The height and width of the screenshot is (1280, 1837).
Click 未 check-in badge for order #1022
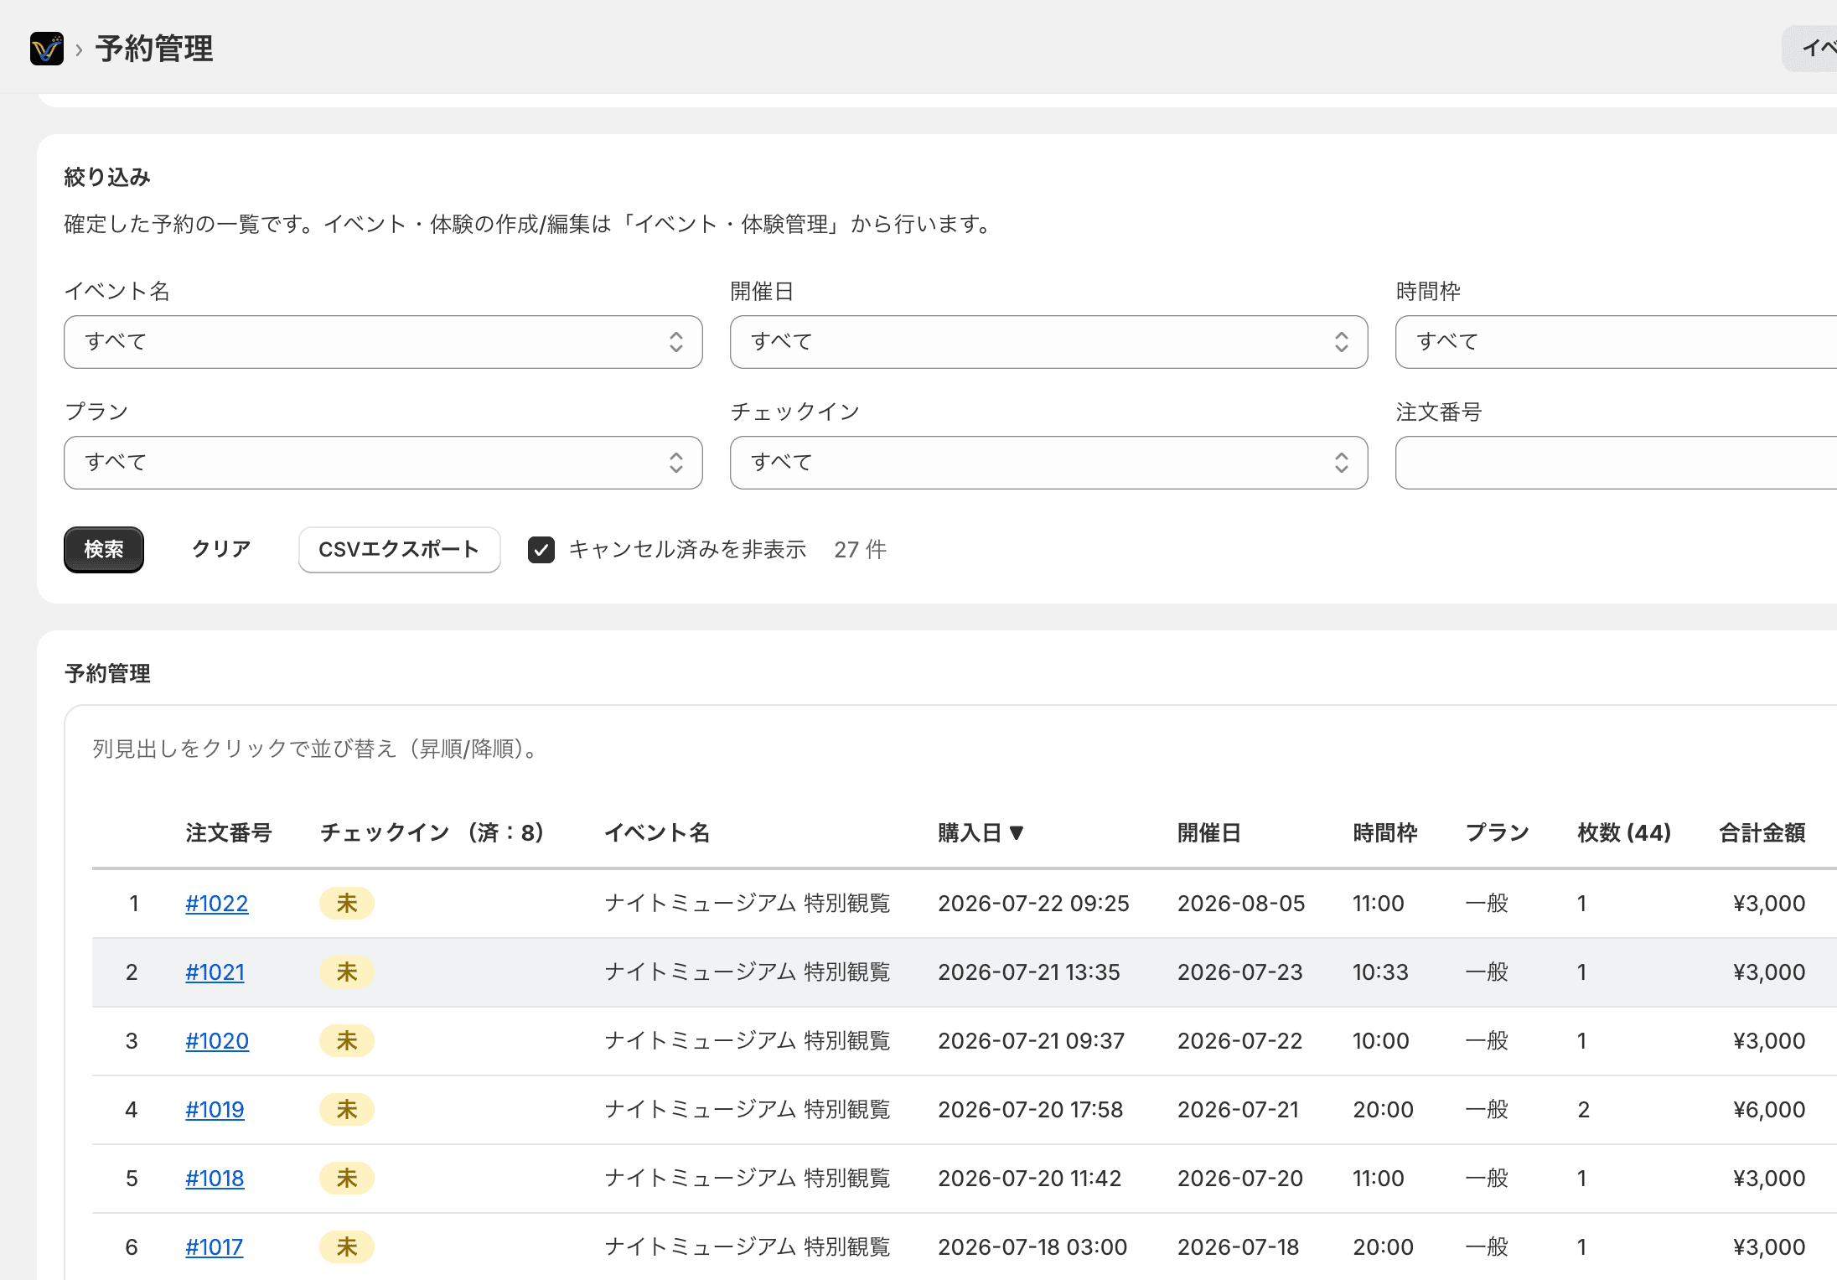[x=347, y=904]
